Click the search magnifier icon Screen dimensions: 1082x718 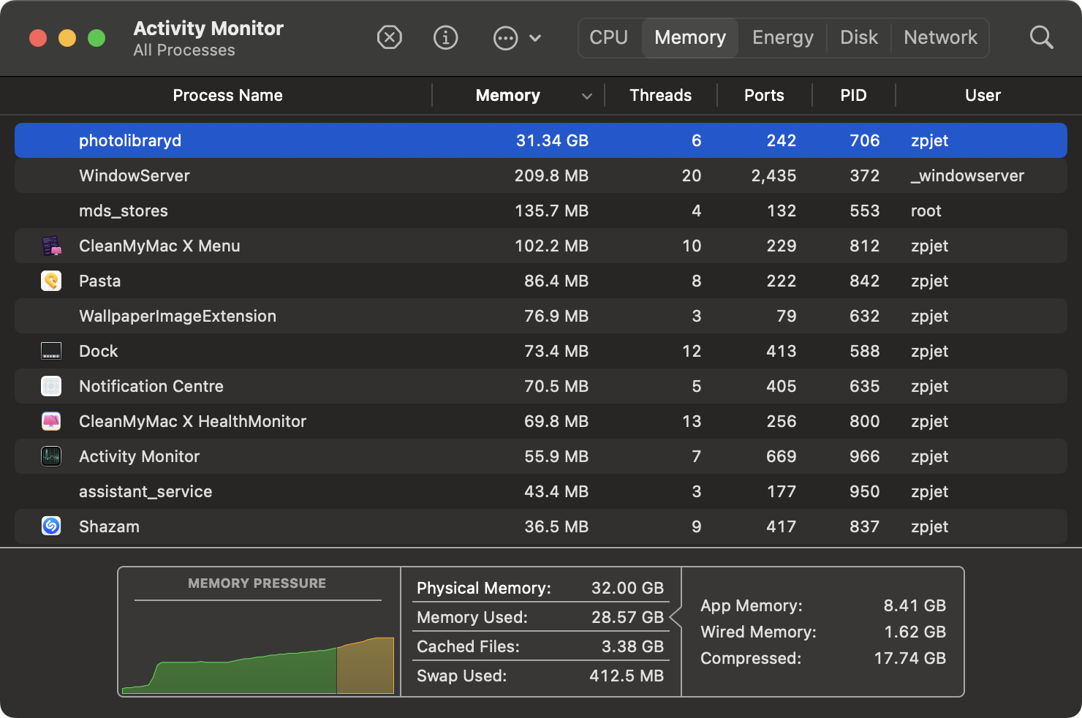(x=1041, y=37)
